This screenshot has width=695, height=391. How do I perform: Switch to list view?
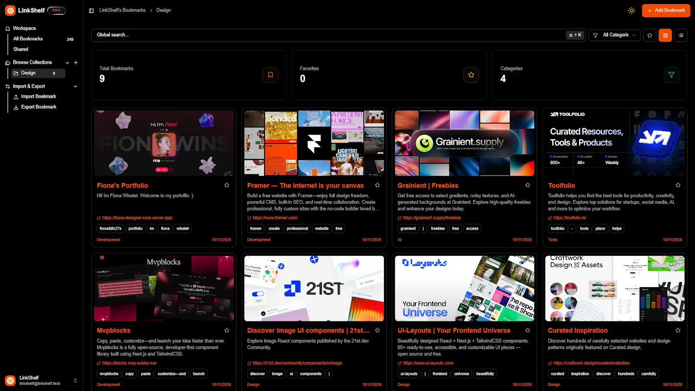tap(681, 35)
